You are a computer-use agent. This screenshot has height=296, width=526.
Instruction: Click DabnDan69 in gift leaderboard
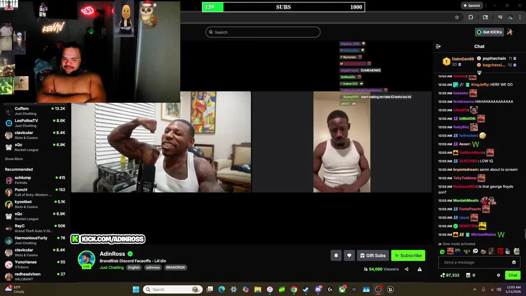(463, 59)
